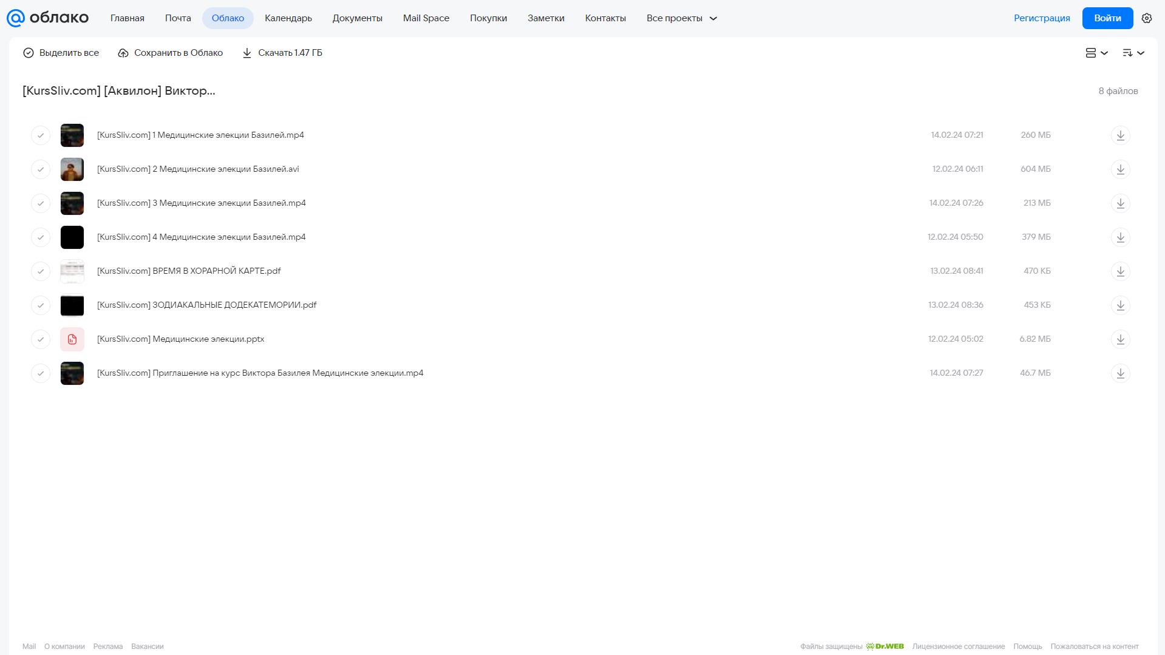Open the view mode dropdown

click(1096, 53)
